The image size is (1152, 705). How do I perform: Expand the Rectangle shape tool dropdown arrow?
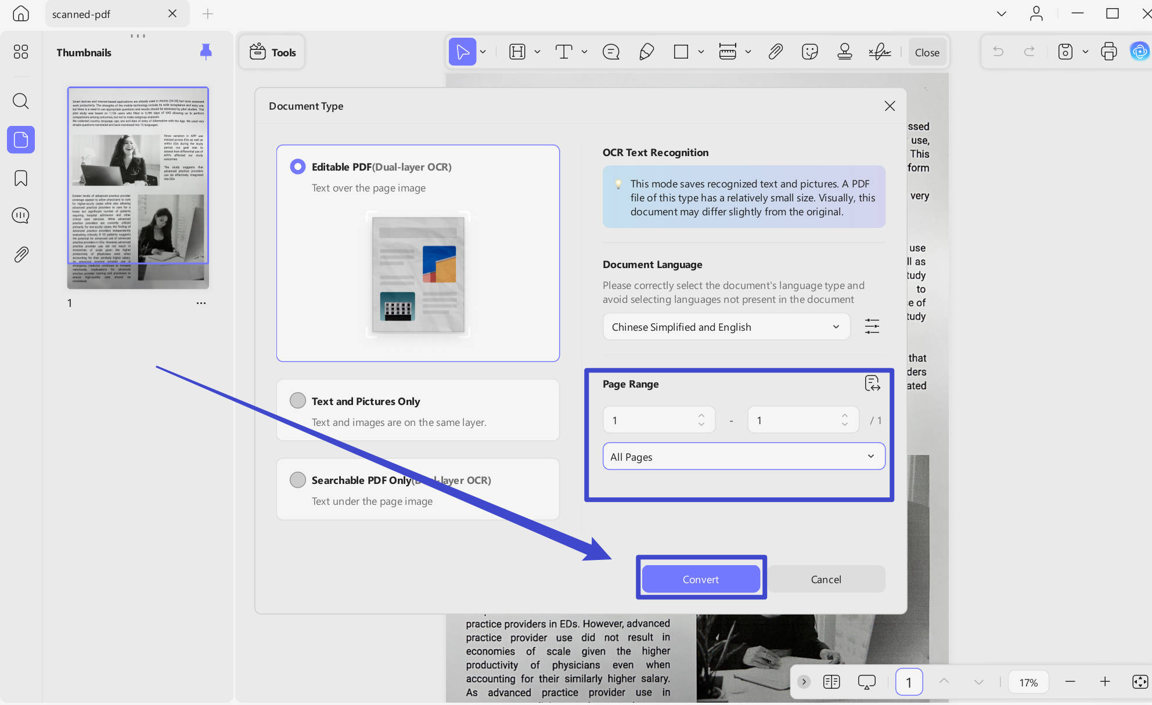701,52
